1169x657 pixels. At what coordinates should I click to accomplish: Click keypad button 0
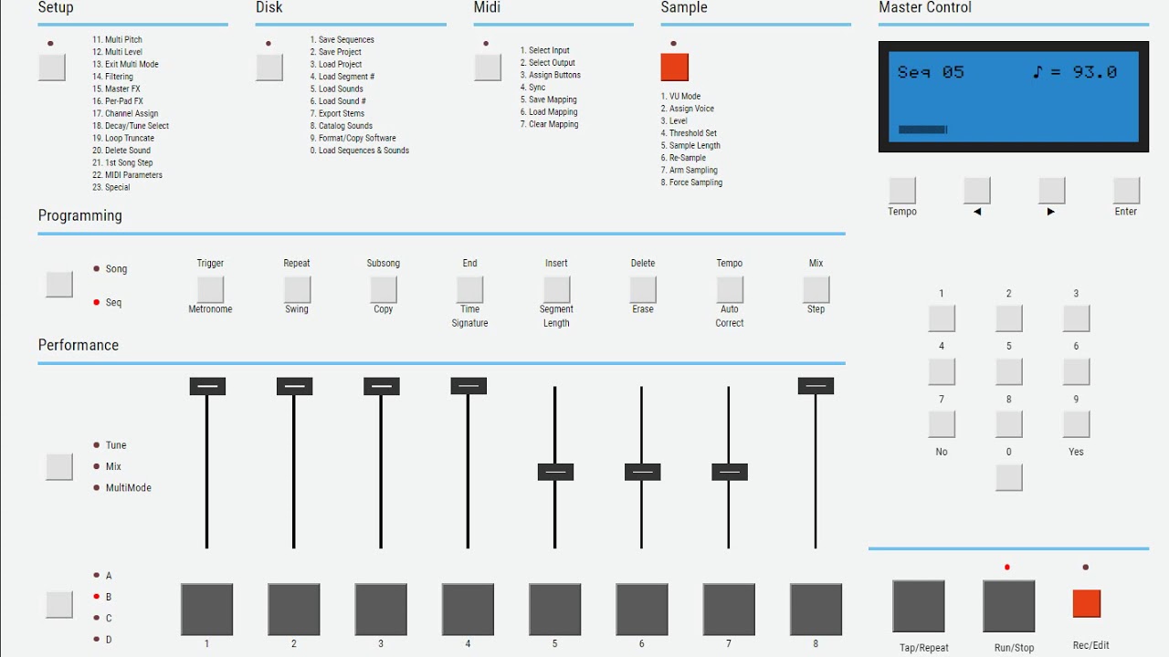tap(1009, 477)
